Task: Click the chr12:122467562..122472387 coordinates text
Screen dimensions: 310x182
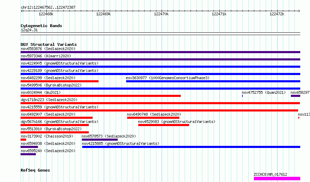Action: pyautogui.click(x=48, y=8)
